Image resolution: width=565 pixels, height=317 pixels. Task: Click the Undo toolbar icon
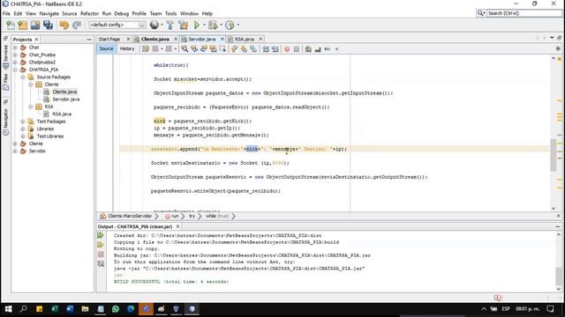point(64,25)
